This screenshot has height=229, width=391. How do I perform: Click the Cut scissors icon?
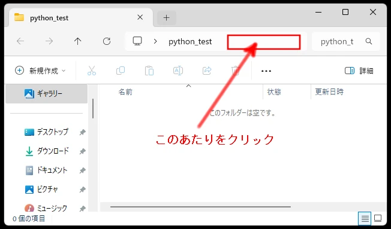click(x=92, y=71)
